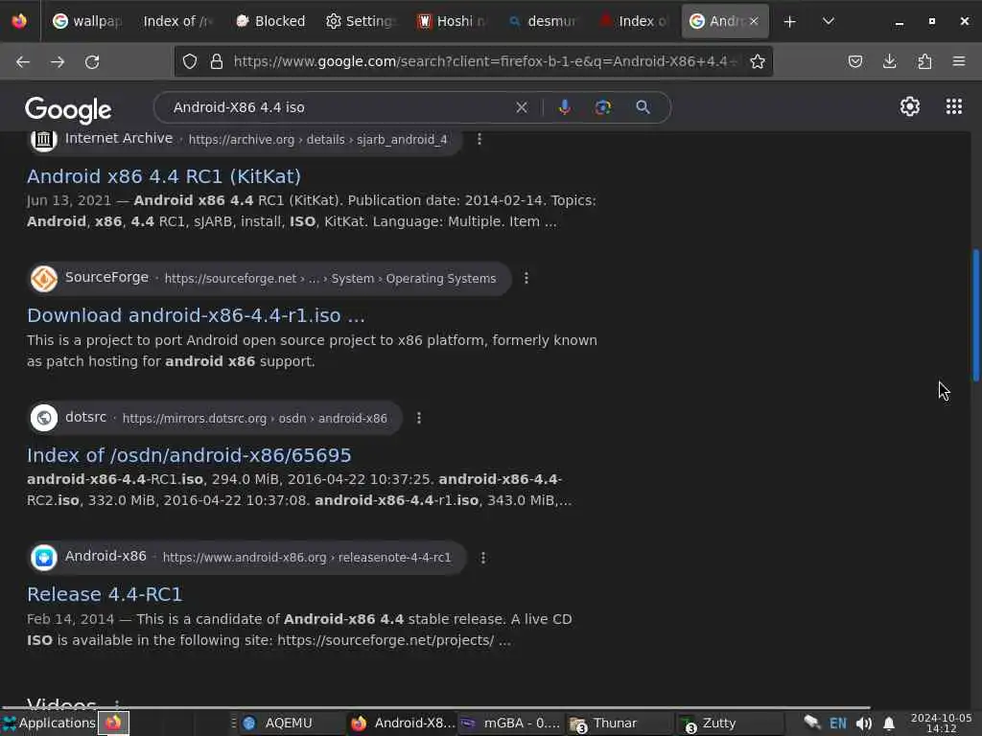This screenshot has height=736, width=982.
Task: Click EN keyboard layout indicator
Action: pos(838,724)
